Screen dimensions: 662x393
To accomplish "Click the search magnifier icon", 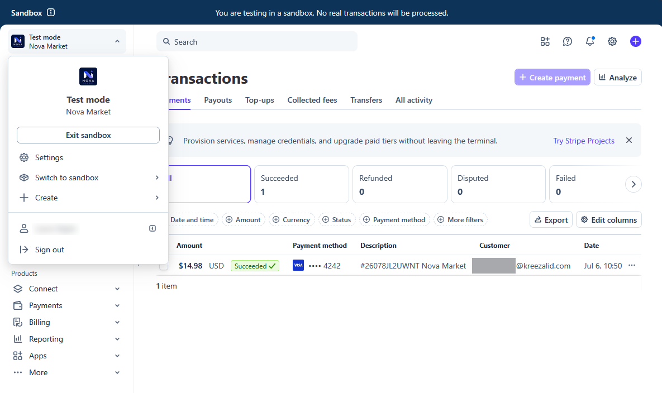I will (166, 41).
